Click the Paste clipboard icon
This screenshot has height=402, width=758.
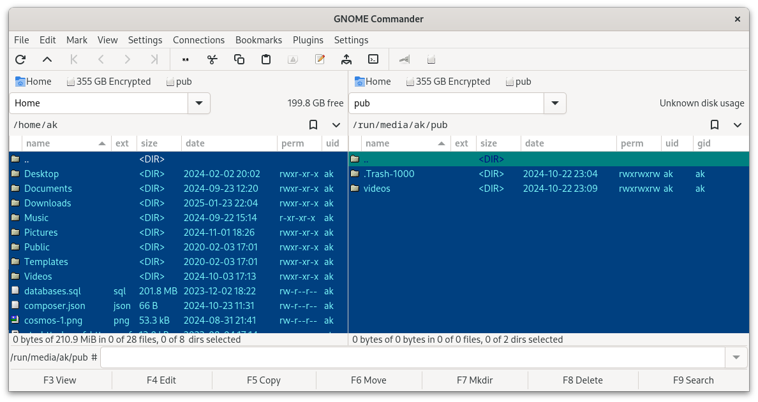[266, 59]
